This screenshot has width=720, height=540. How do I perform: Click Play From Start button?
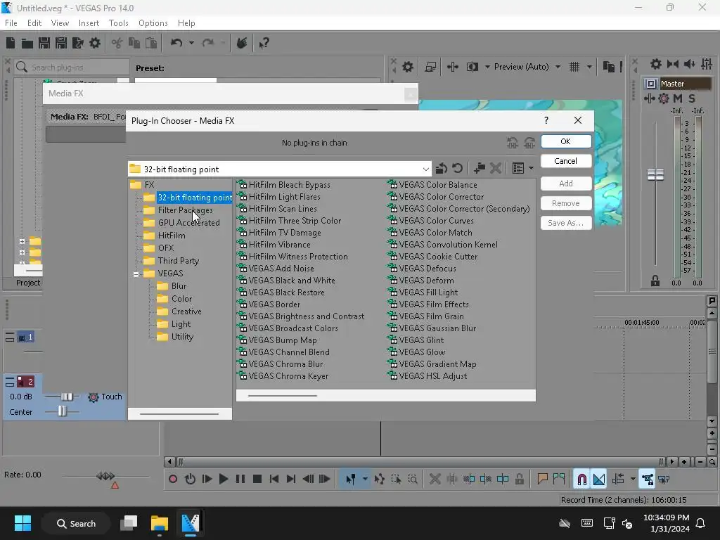[207, 479]
